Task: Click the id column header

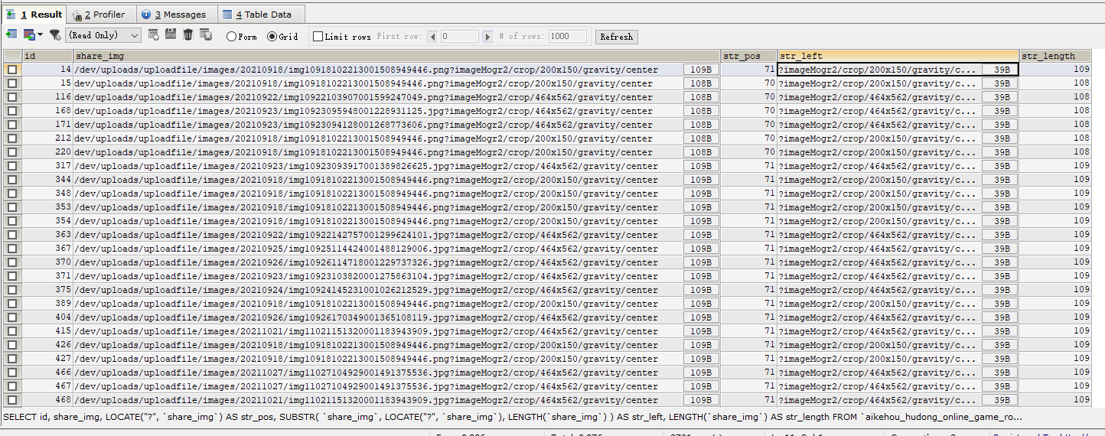Action: 47,56
